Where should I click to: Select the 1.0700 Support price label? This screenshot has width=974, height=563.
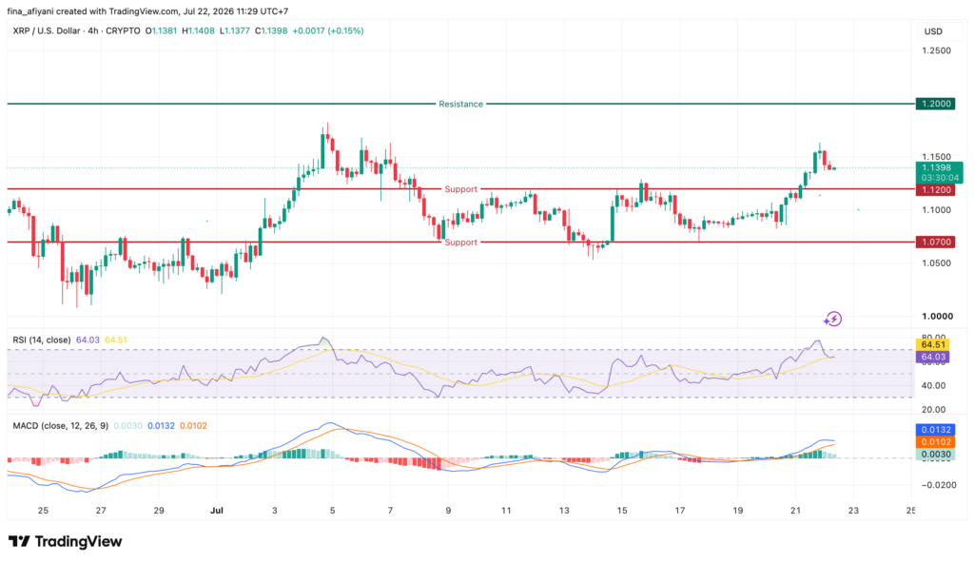click(x=935, y=242)
